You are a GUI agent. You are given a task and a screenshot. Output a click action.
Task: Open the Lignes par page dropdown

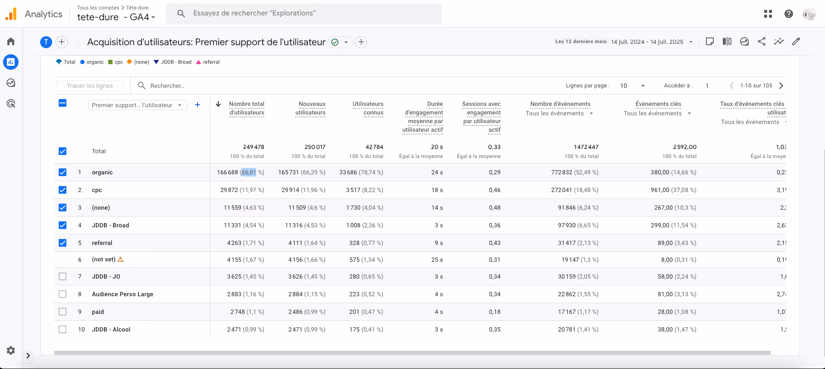pos(633,86)
